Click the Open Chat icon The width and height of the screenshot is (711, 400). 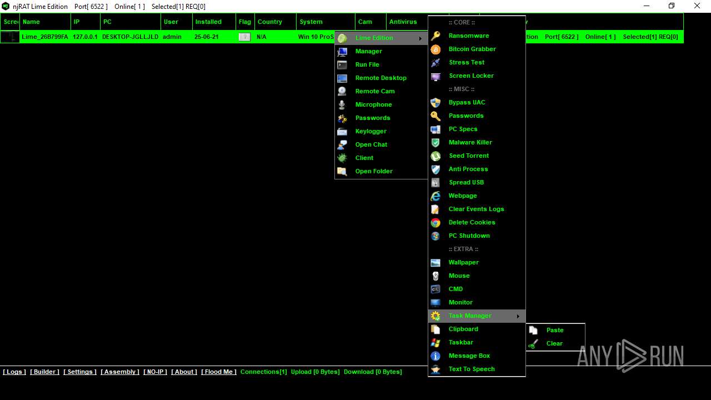pos(342,144)
